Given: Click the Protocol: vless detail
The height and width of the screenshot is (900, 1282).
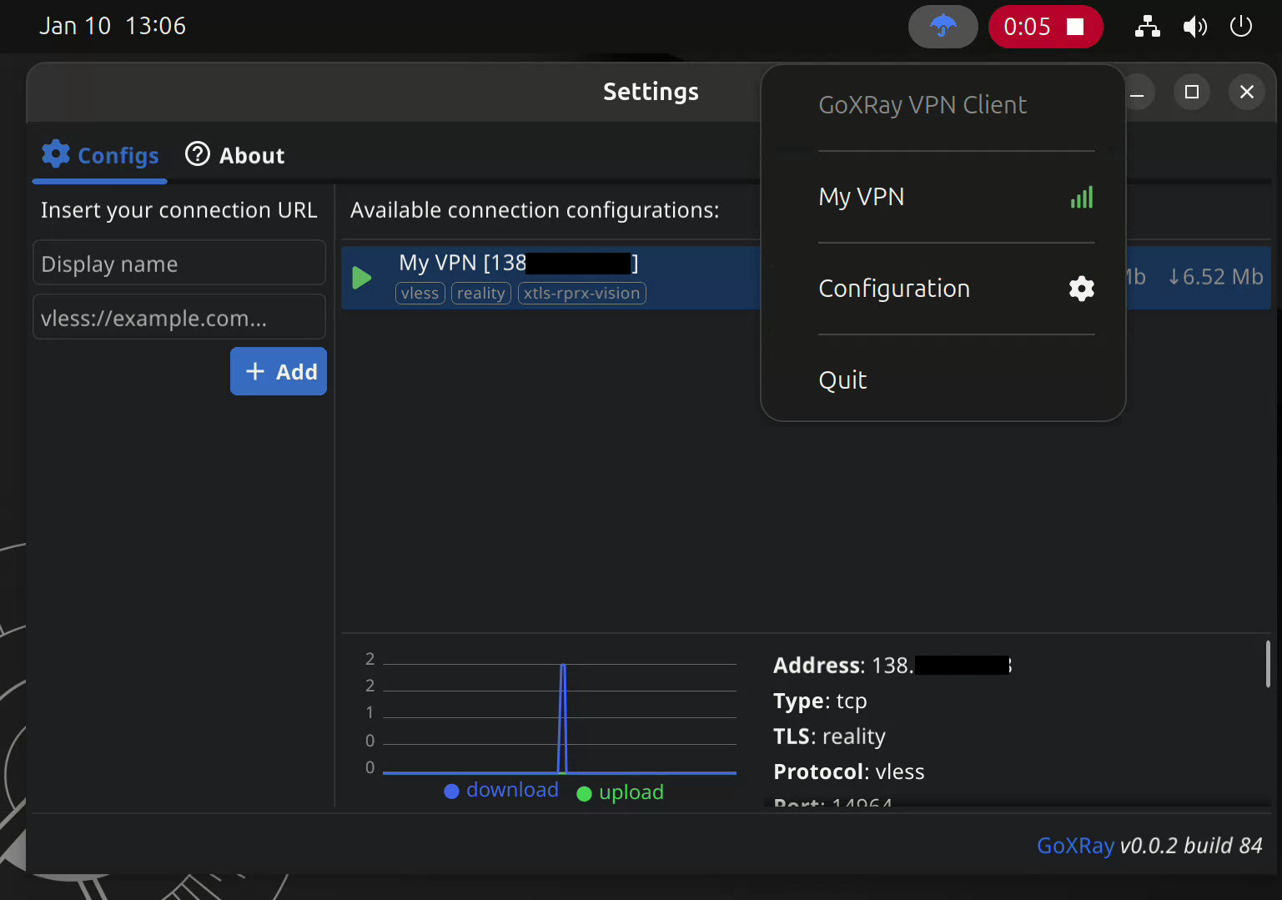Looking at the screenshot, I should 848,772.
